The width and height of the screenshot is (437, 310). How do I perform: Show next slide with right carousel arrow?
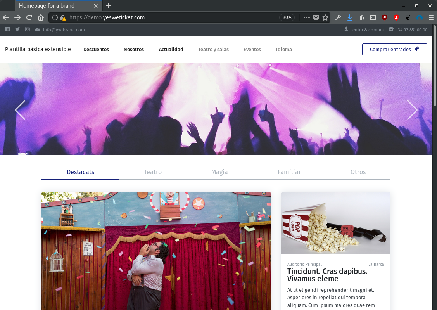(412, 110)
